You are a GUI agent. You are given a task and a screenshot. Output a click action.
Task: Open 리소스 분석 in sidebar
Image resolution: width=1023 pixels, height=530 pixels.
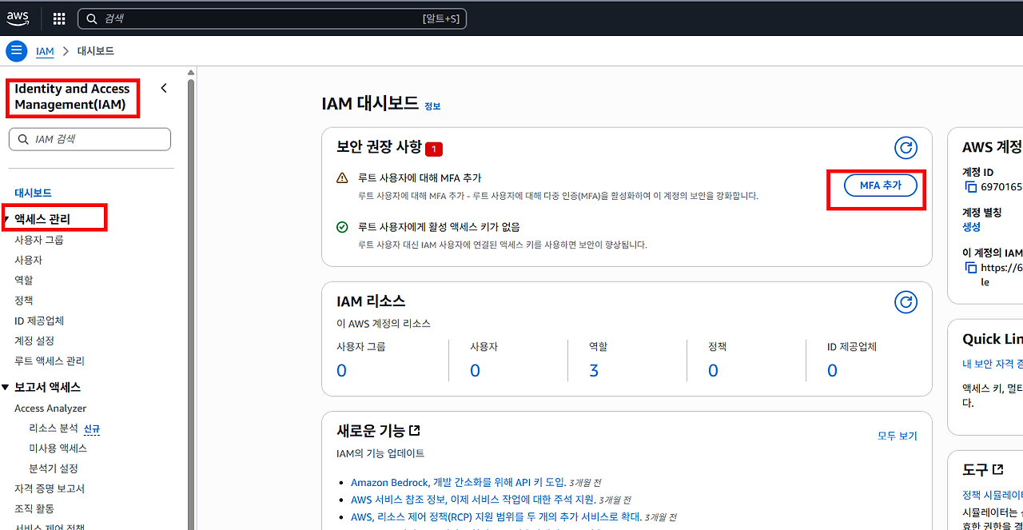[54, 428]
